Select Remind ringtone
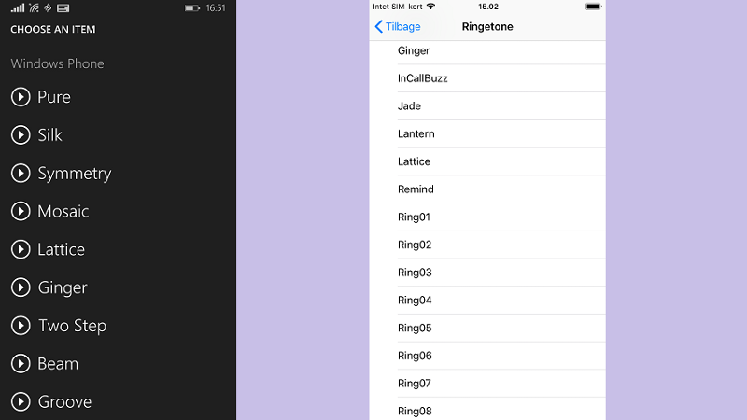Viewport: 747px width, 420px height. [x=487, y=189]
